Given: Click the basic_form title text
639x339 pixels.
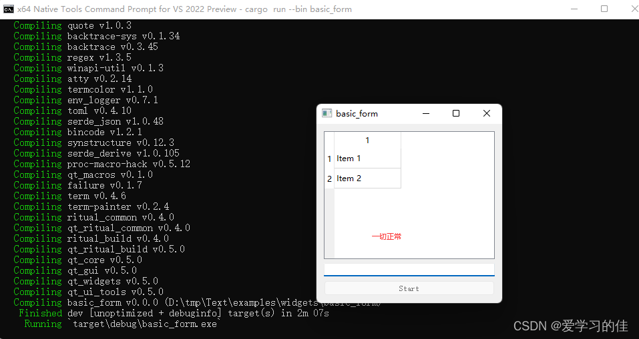Looking at the screenshot, I should pyautogui.click(x=357, y=114).
